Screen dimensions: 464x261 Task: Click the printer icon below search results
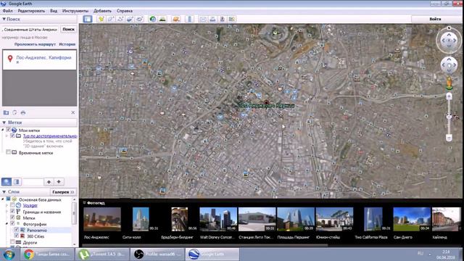[23, 113]
